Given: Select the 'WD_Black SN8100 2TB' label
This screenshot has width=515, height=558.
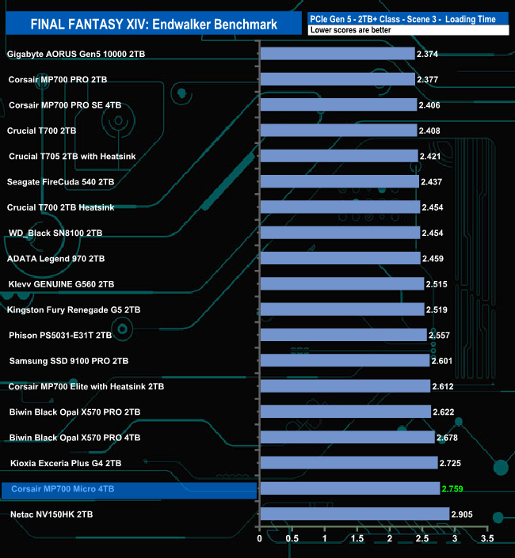Looking at the screenshot, I should 55,233.
